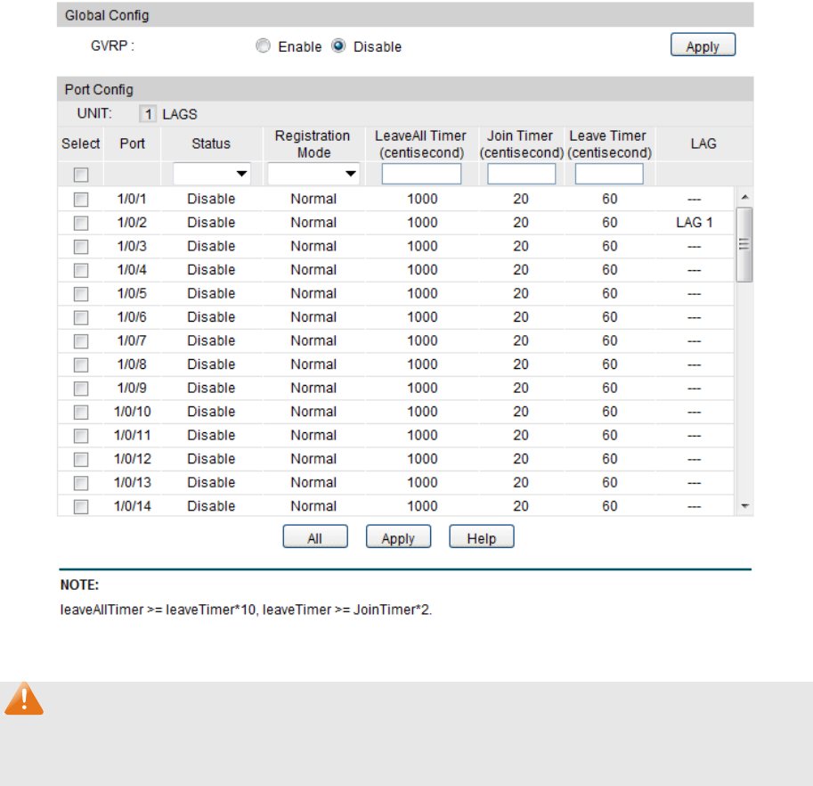This screenshot has height=786, width=813.
Task: Click port label 1/0/1
Action: pos(132,199)
